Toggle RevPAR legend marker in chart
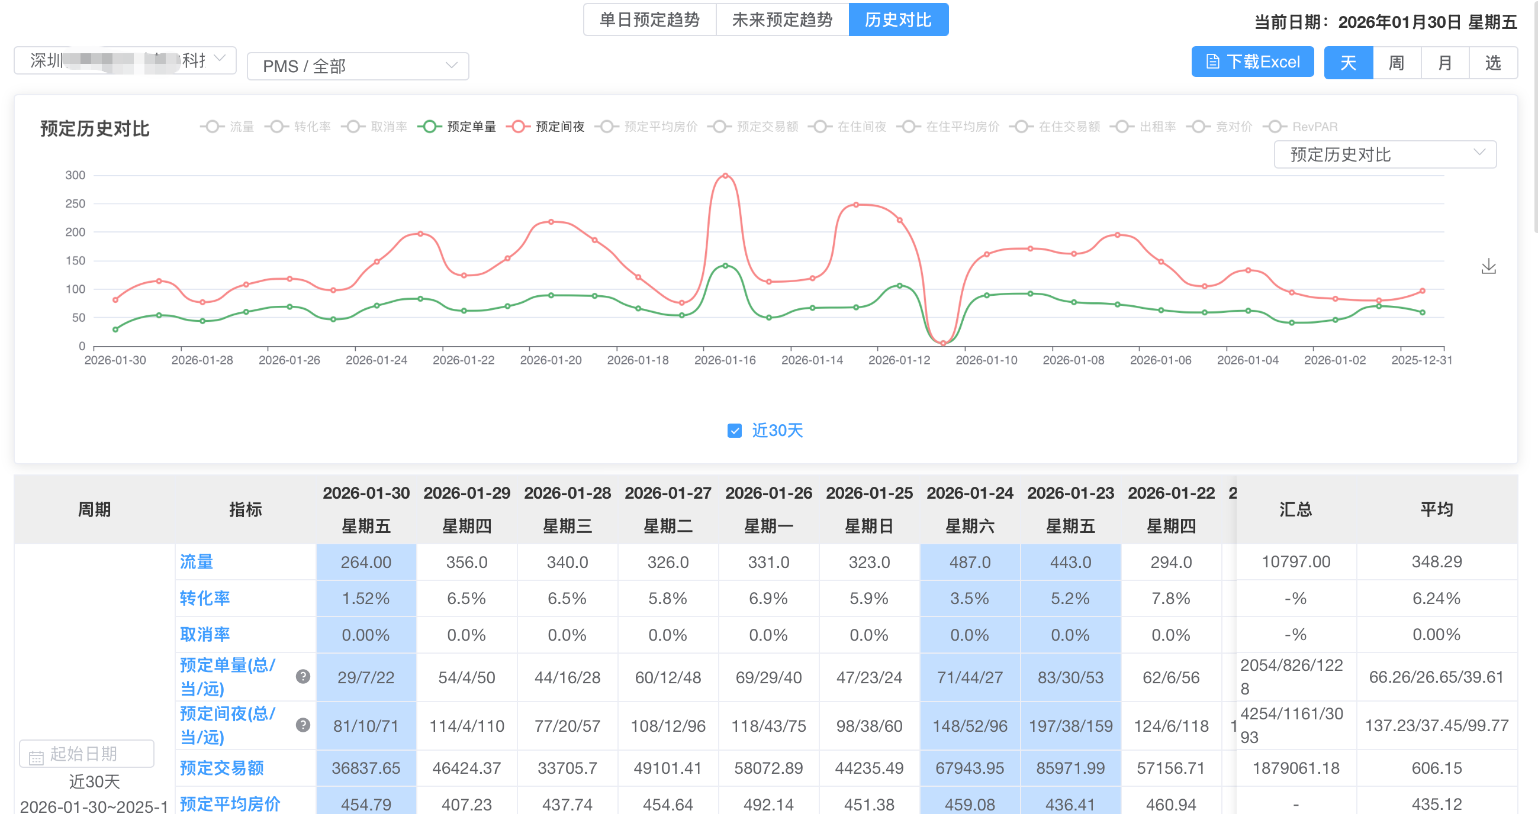The height and width of the screenshot is (814, 1538). tap(1274, 127)
